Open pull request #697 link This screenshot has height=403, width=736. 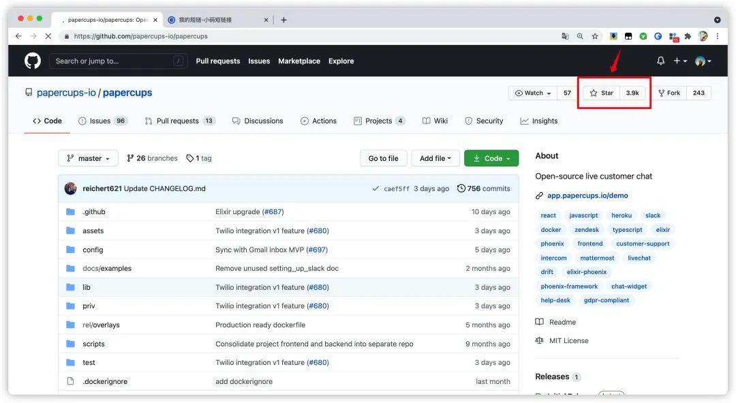coord(317,250)
